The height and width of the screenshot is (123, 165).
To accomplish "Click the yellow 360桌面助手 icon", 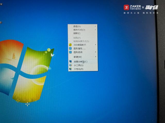I will pos(70,45).
